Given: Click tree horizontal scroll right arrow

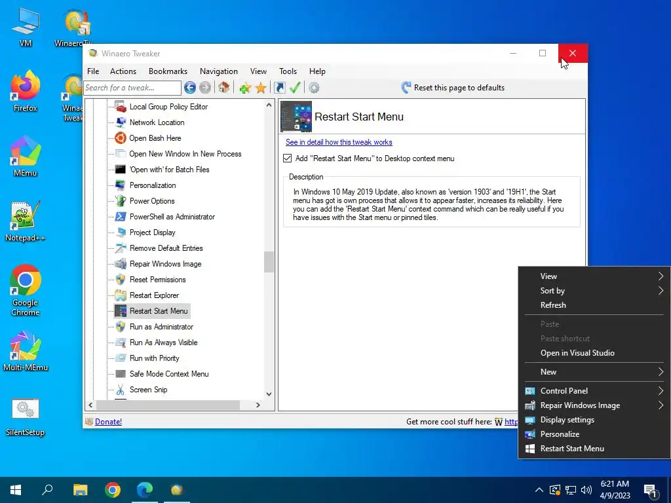Looking at the screenshot, I should click(258, 405).
